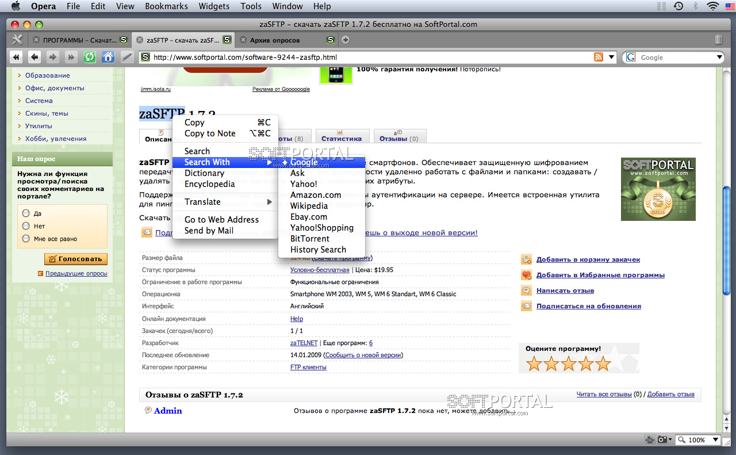Image resolution: width=736 pixels, height=455 pixels.
Task: Select the Да poll option
Action: pos(26,213)
